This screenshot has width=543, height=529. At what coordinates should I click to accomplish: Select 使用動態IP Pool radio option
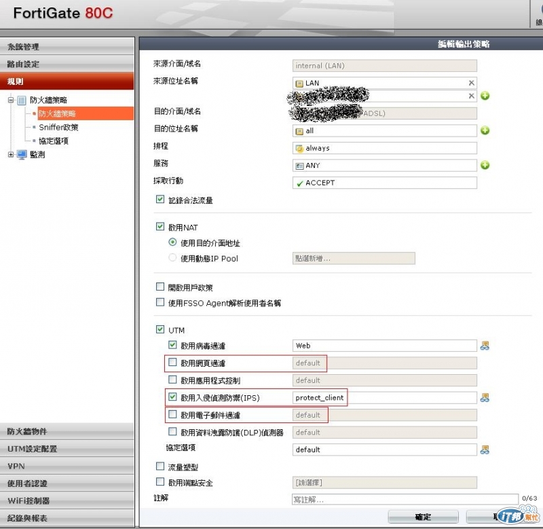172,257
